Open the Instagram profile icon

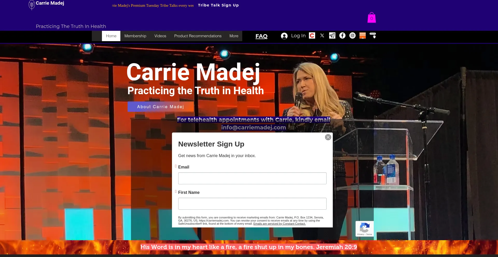[x=352, y=36]
